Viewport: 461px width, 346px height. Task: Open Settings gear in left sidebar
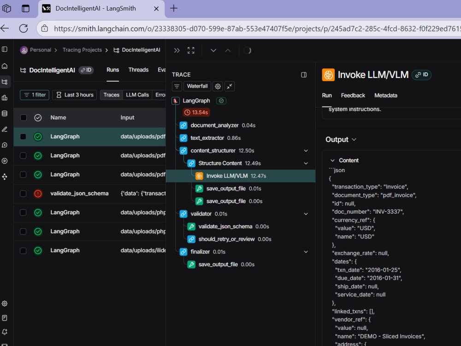pos(5,304)
